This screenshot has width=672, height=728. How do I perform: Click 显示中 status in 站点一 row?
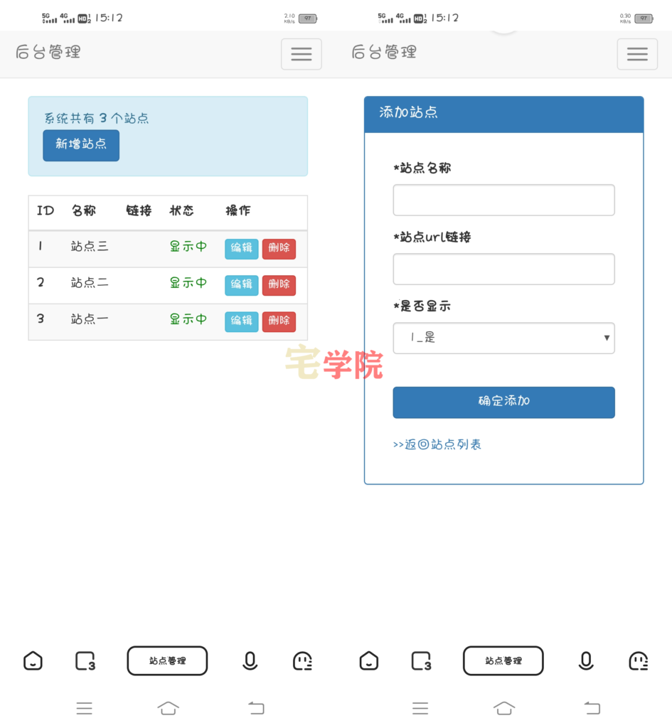pyautogui.click(x=188, y=319)
